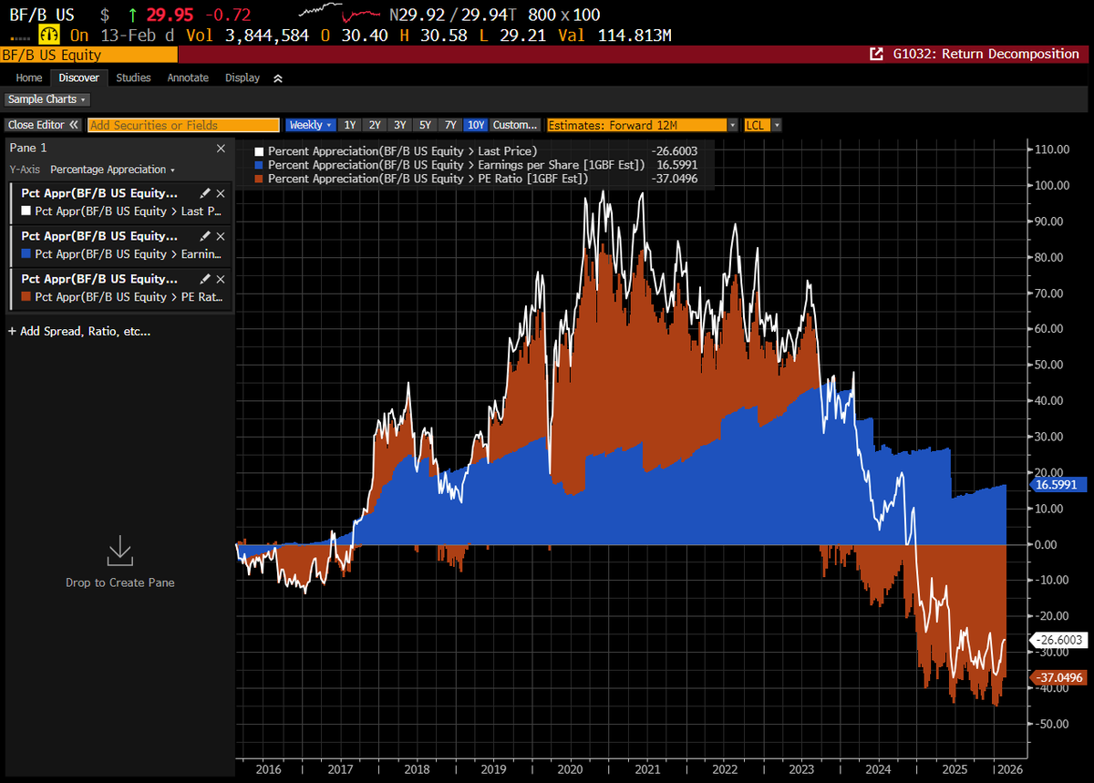Viewport: 1094px width, 783px height.
Task: Click G1032: Return Decomposition title
Action: pos(985,54)
